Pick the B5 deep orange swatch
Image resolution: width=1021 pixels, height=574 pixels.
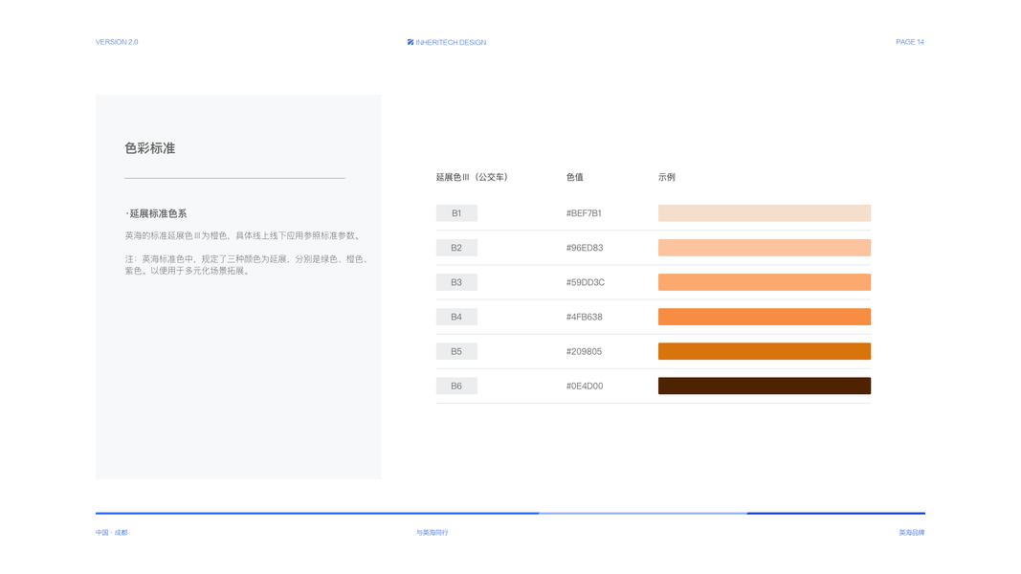pyautogui.click(x=765, y=351)
